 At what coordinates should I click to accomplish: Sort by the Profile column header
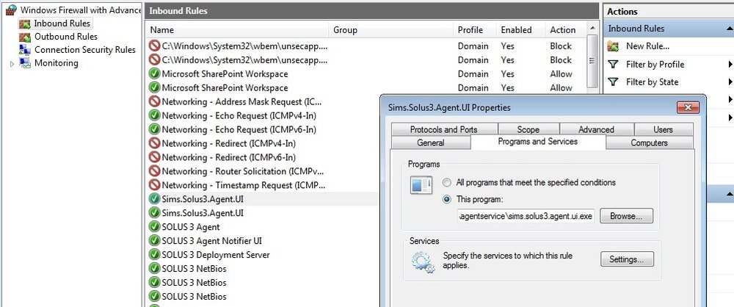475,30
